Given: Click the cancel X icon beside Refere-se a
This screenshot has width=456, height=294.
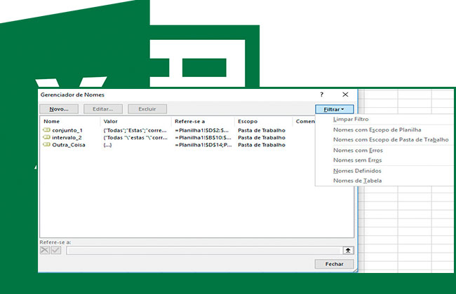Looking at the screenshot, I should click(45, 250).
